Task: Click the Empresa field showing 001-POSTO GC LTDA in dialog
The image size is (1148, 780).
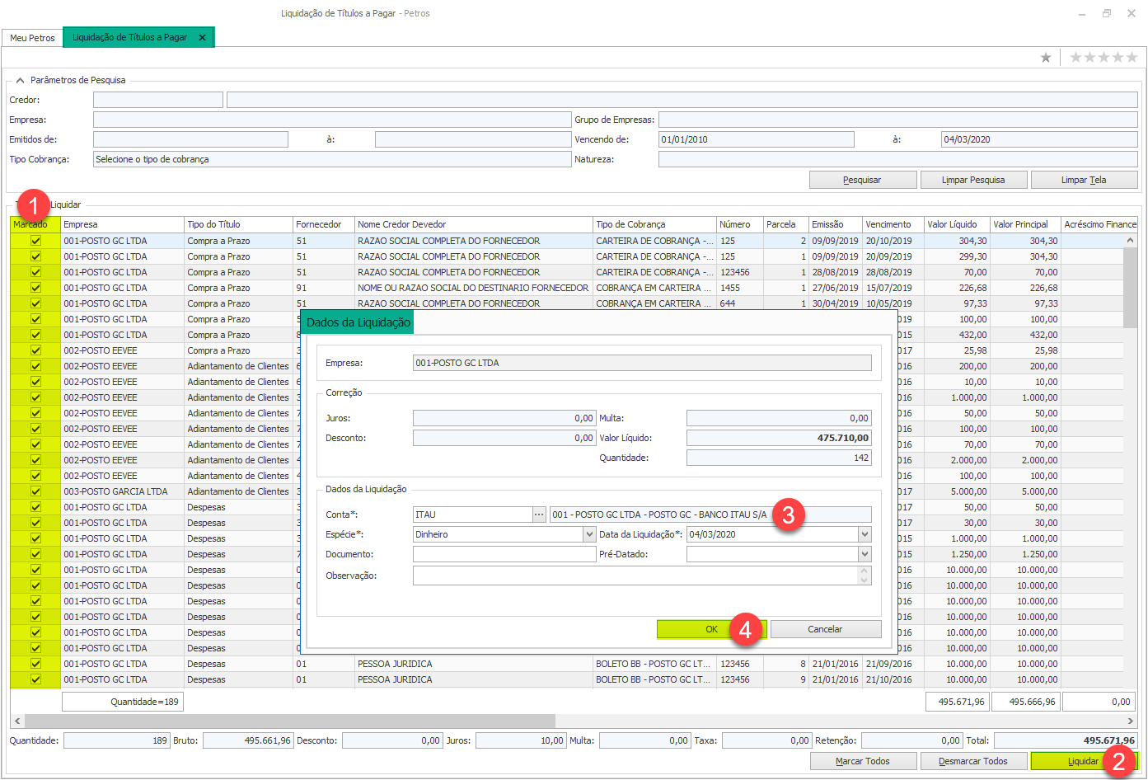Action: click(x=642, y=363)
